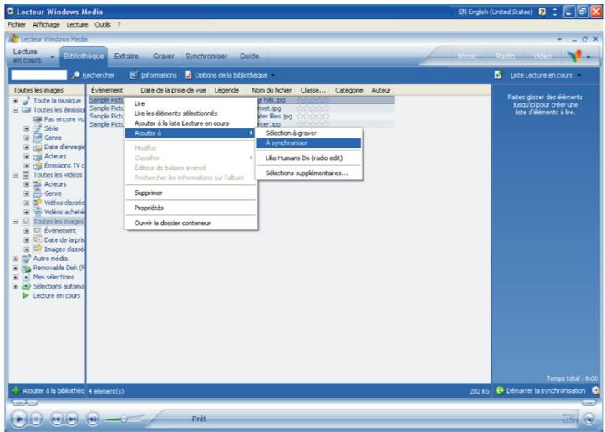Click the Catégorie column header
Screen dimensions: 605x432
pyautogui.click(x=348, y=90)
